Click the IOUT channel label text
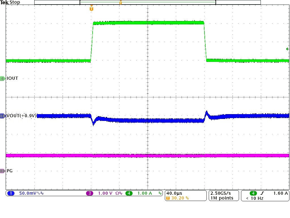The height and width of the screenshot is (218, 290). click(12, 78)
